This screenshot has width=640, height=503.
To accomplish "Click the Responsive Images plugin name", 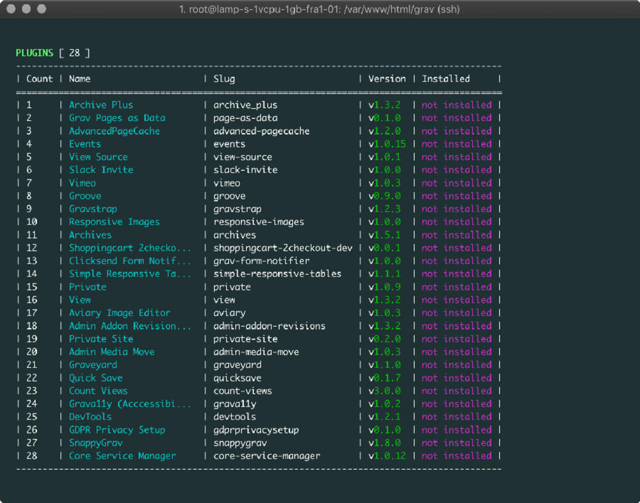I will click(114, 222).
